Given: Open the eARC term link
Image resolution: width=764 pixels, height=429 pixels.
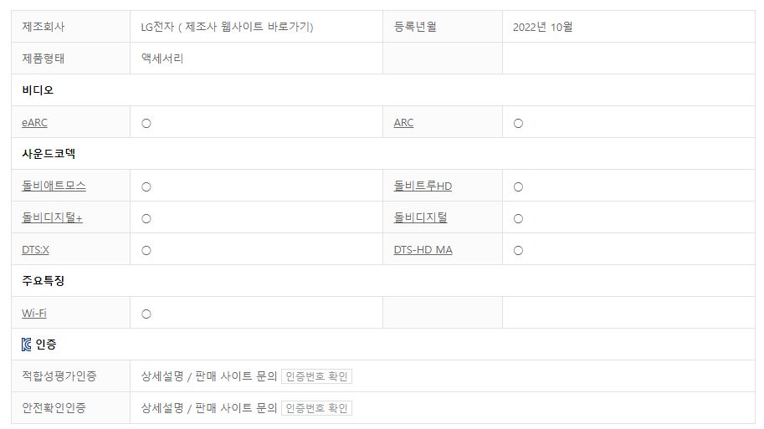Looking at the screenshot, I should coord(34,123).
